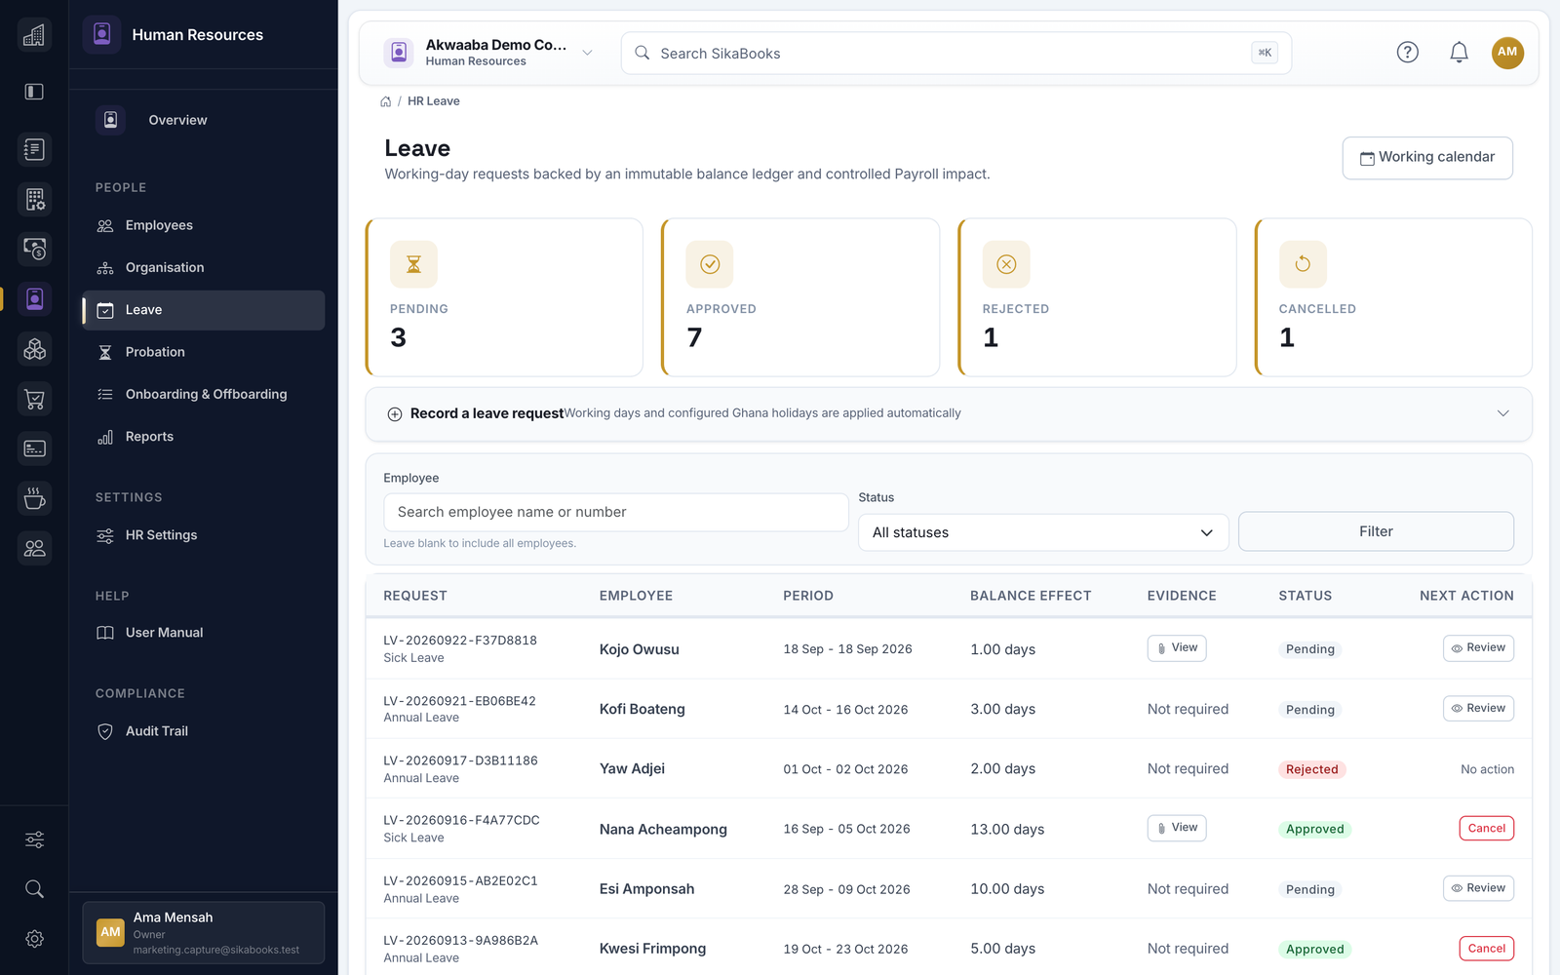Viewport: 1560px width, 975px height.
Task: Open the notifications bell
Action: point(1459,53)
